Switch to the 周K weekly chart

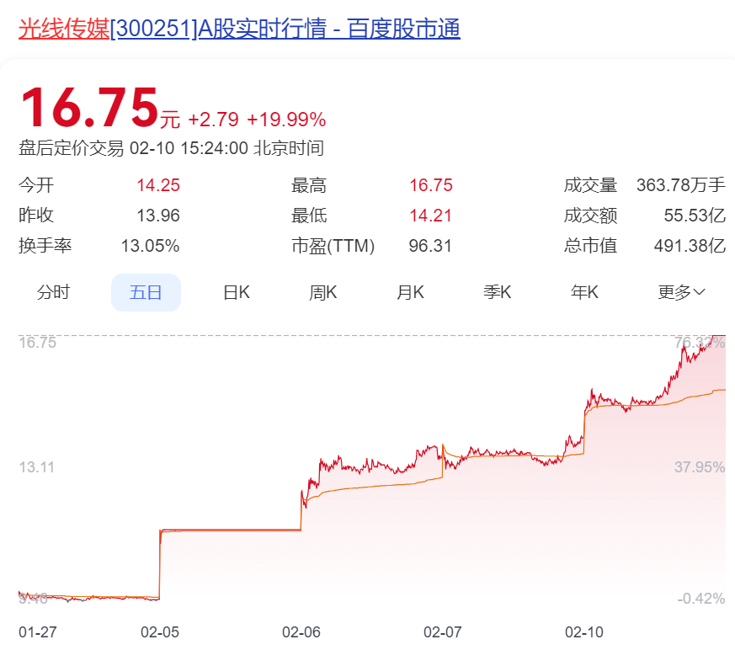point(322,291)
